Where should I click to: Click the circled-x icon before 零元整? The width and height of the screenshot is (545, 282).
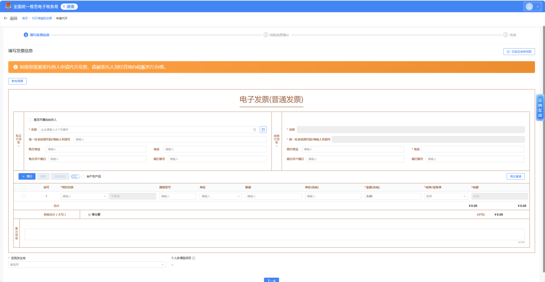tap(90, 214)
